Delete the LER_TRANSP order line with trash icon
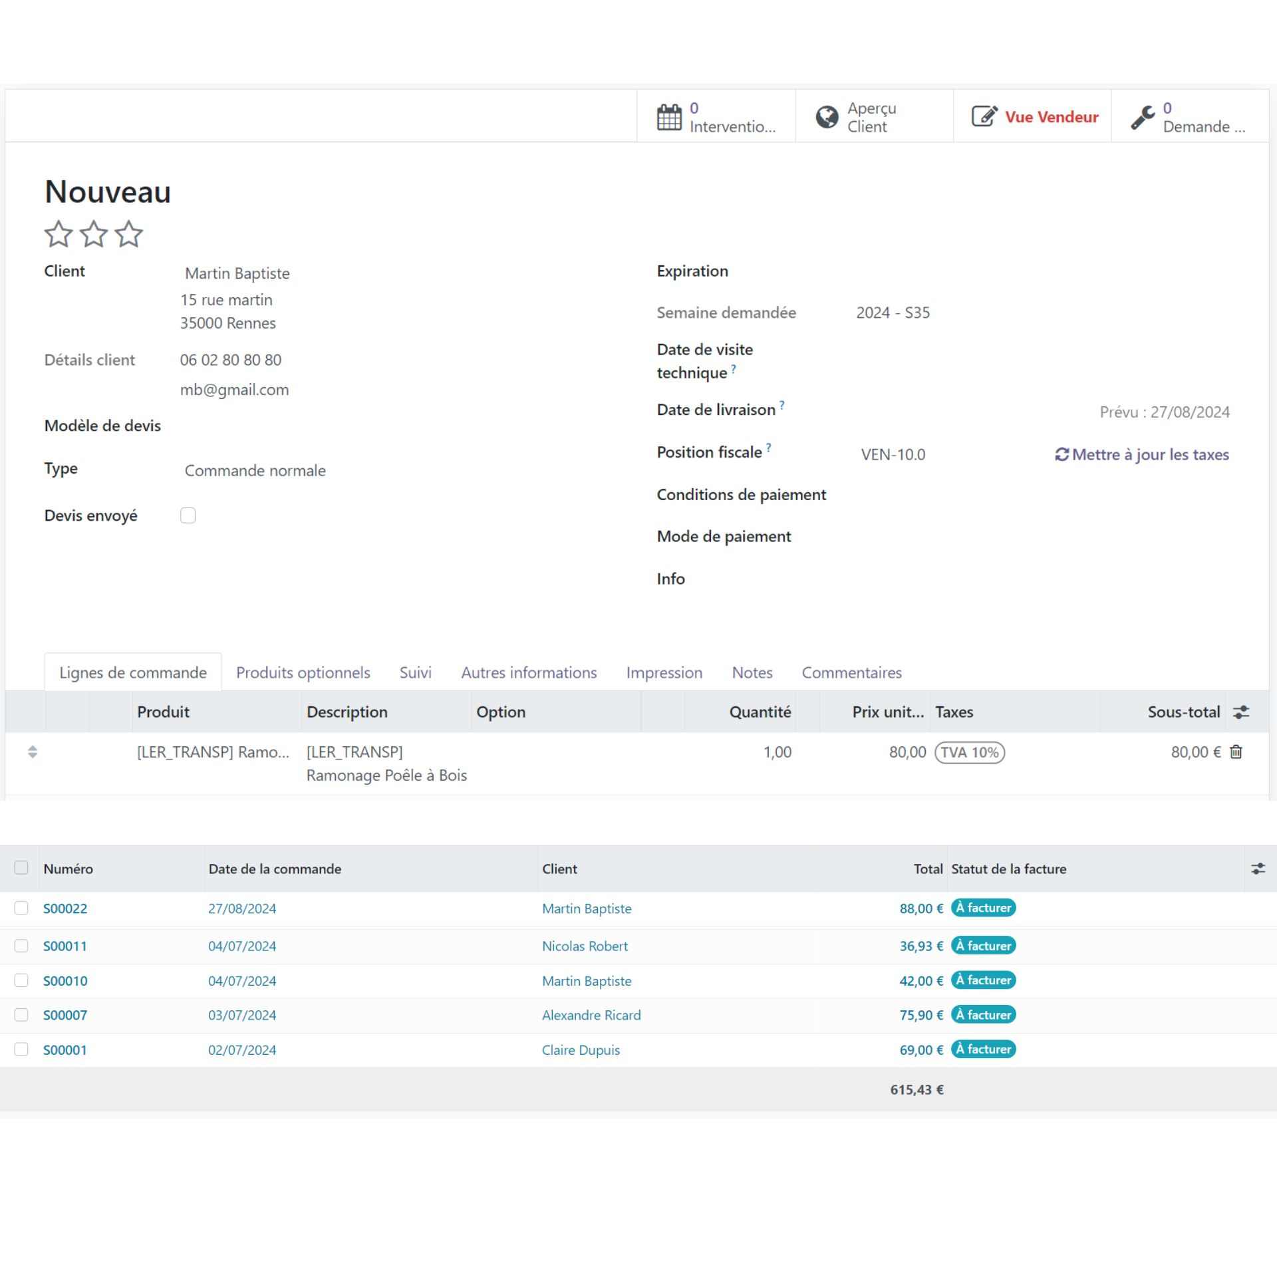 point(1236,752)
